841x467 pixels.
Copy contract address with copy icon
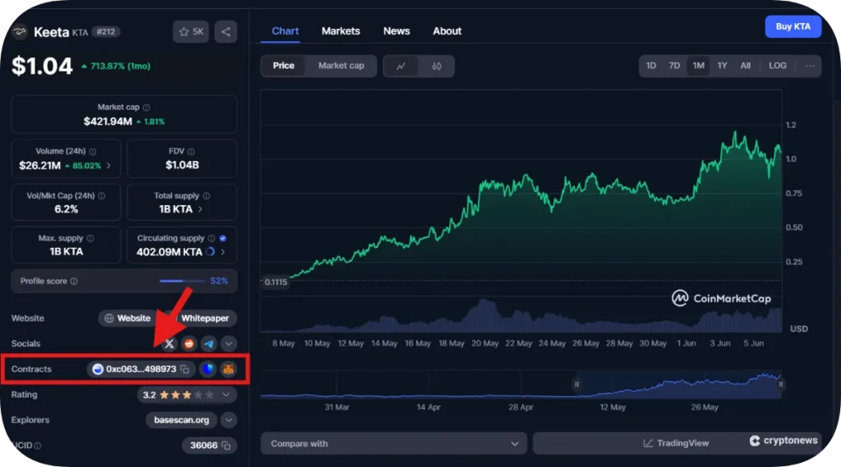(185, 369)
